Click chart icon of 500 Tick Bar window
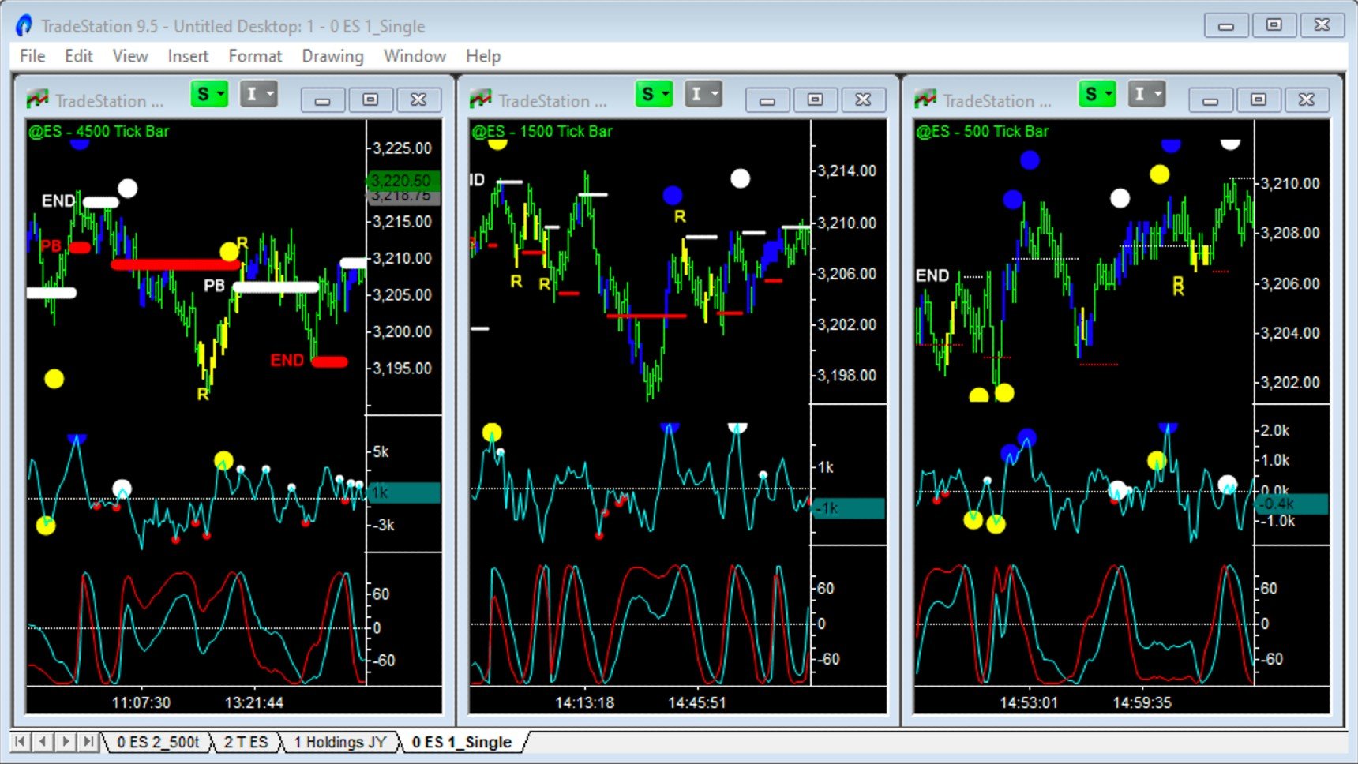The width and height of the screenshot is (1358, 764). 925,99
